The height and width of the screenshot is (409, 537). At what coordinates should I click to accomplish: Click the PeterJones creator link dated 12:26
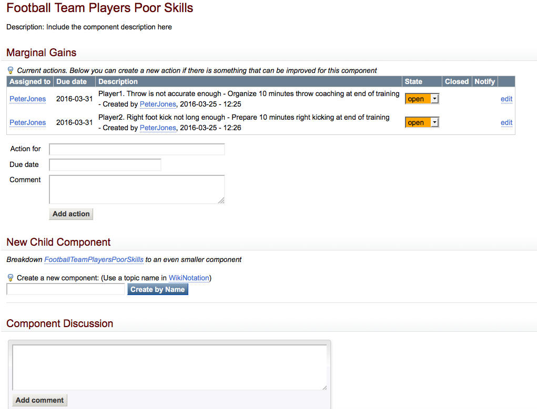tap(158, 128)
